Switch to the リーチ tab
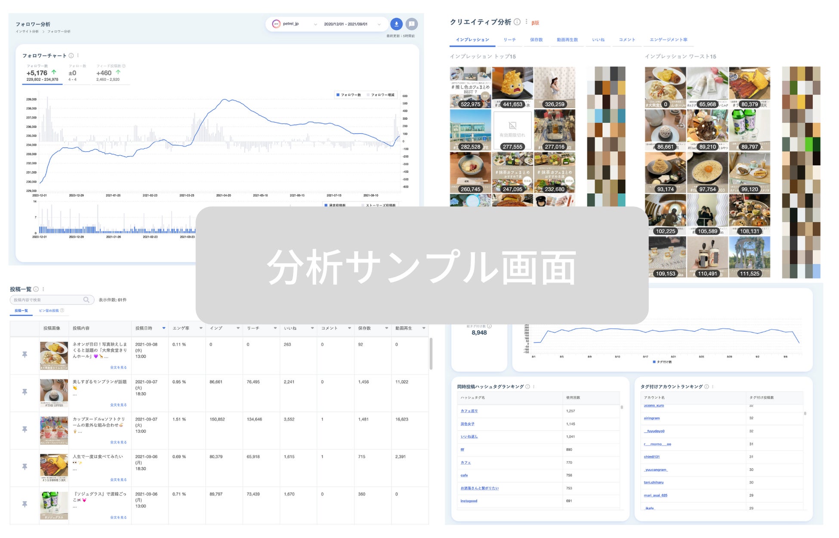Viewport: 839px width, 538px height. 509,40
